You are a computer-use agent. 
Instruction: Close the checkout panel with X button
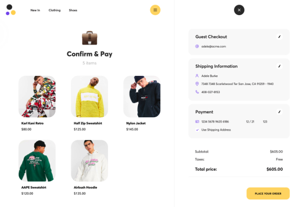click(x=239, y=10)
